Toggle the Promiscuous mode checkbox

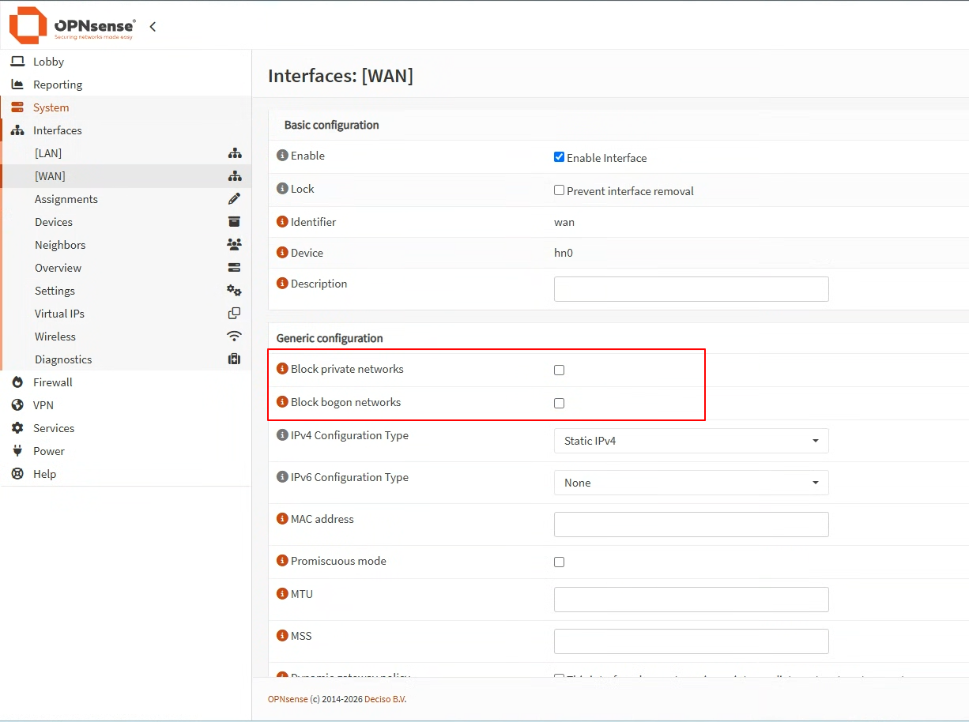pyautogui.click(x=559, y=562)
